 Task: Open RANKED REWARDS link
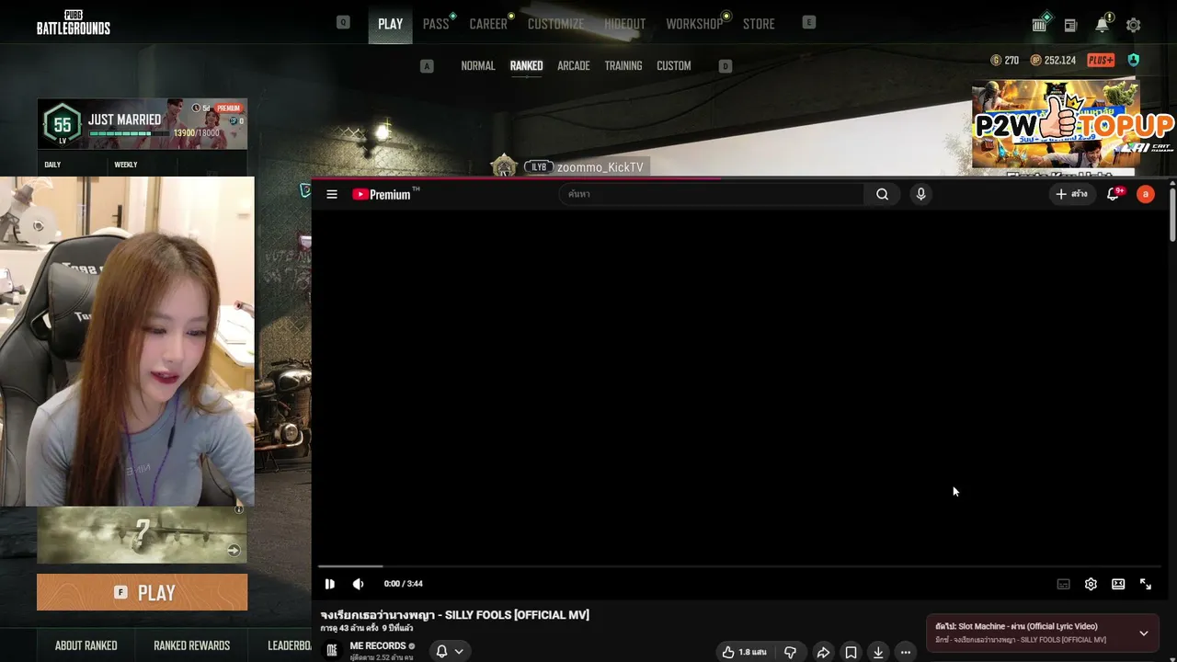click(191, 645)
